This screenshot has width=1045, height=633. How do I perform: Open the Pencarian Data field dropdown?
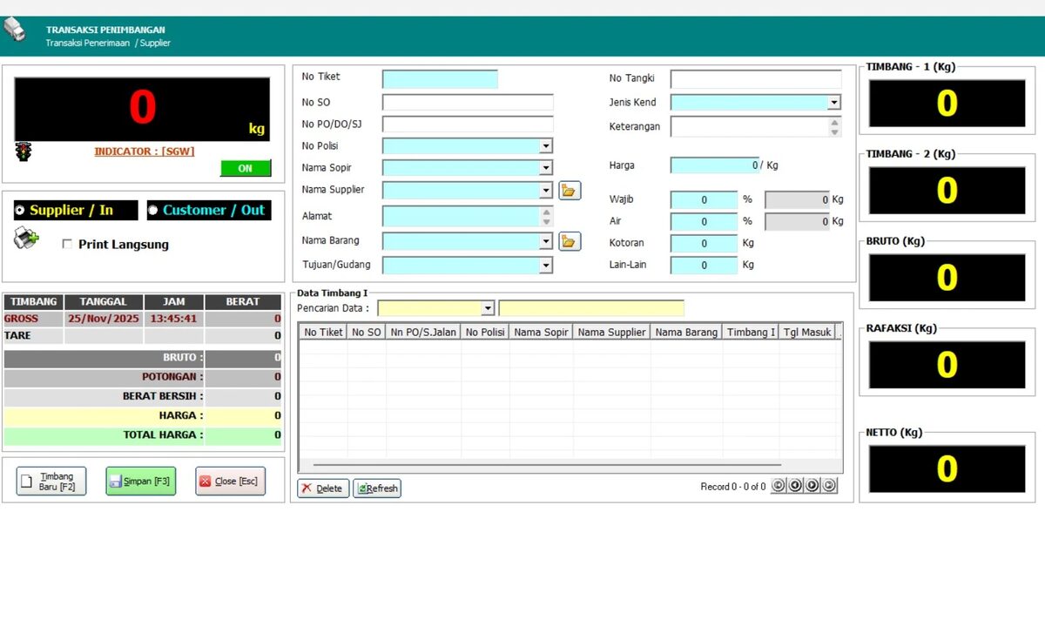[488, 308]
